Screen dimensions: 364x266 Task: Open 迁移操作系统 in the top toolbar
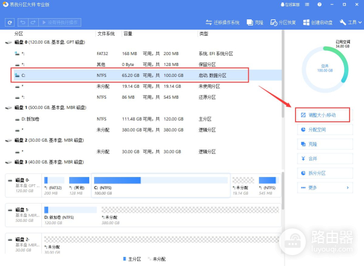(x=223, y=22)
